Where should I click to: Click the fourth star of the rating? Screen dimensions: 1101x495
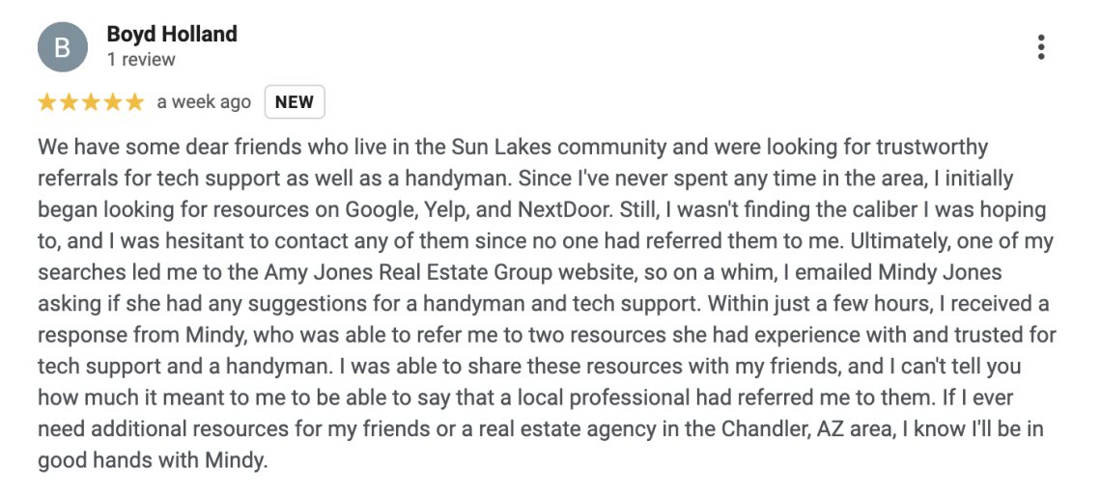(x=112, y=102)
